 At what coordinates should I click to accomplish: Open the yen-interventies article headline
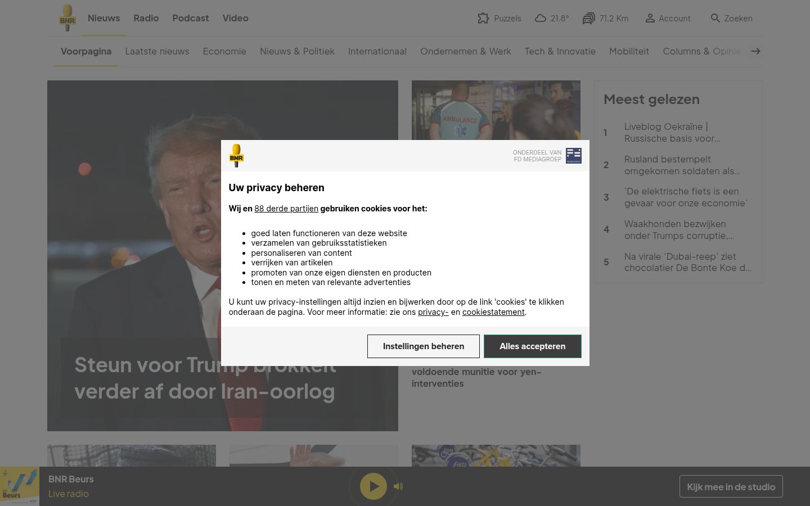pos(476,377)
